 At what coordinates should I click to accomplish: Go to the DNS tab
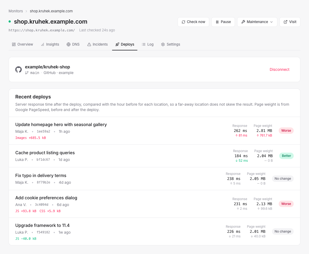(x=73, y=44)
